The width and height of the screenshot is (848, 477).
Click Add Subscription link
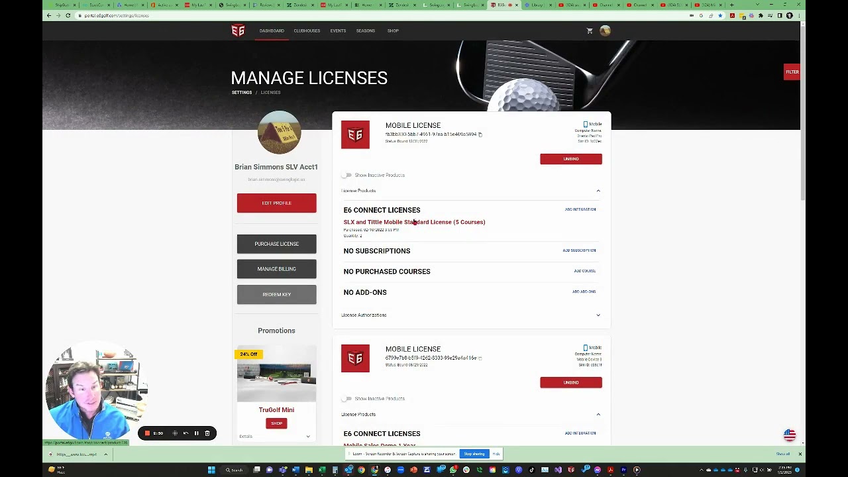(x=579, y=250)
